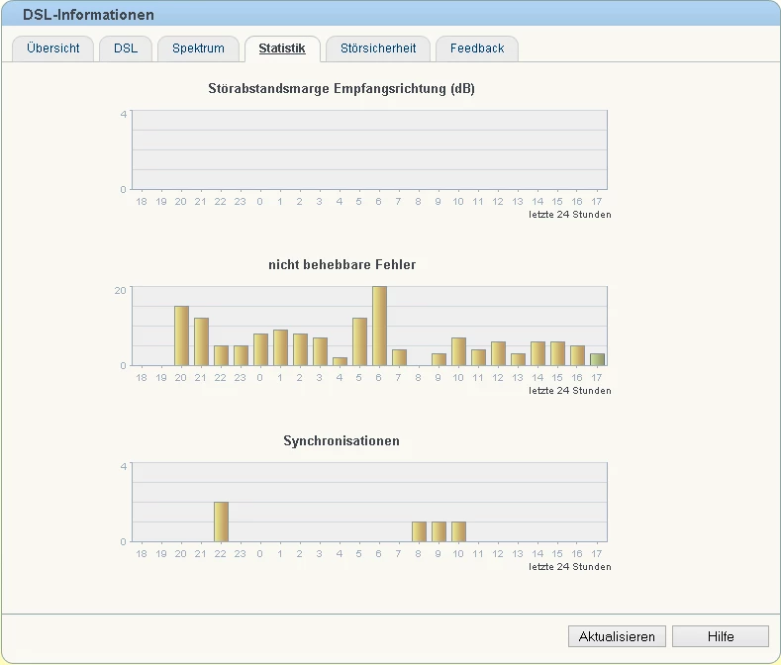Viewport: 781px width, 665px height.
Task: Select hour 8 bar in Synchronisationen chart
Action: point(419,531)
